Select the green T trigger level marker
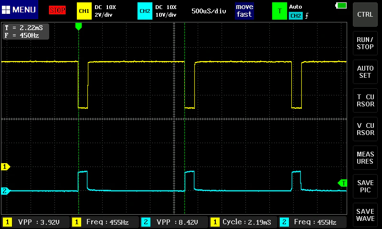The image size is (382, 229). pyautogui.click(x=342, y=183)
